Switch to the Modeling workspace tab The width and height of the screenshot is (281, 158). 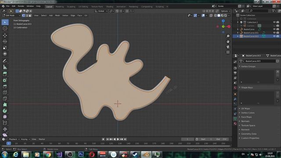(x=60, y=7)
